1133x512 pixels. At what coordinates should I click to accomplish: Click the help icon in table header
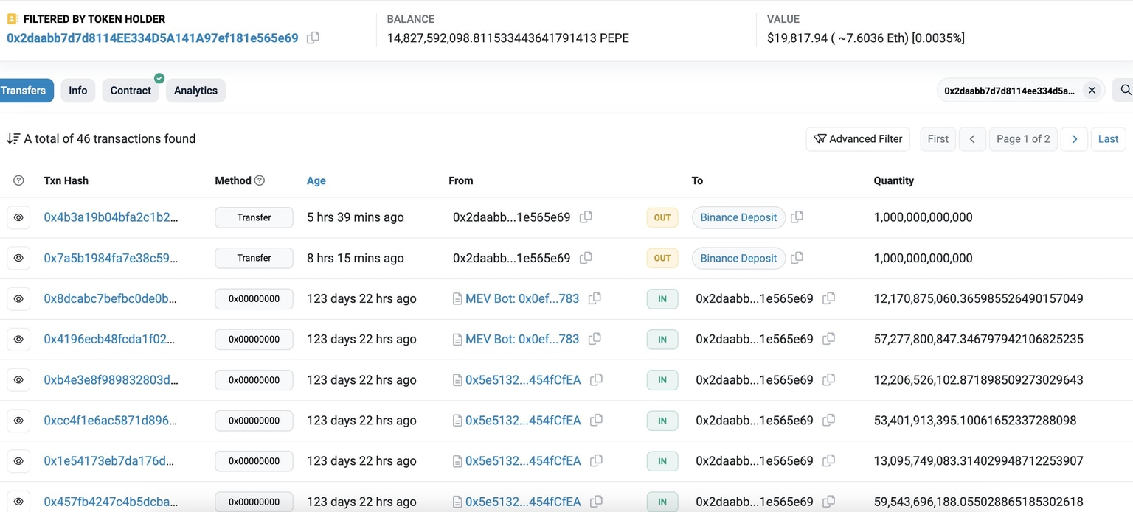pyautogui.click(x=18, y=180)
